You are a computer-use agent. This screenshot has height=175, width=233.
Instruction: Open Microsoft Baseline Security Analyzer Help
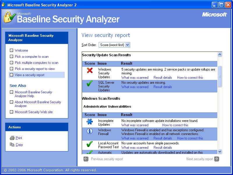pyautogui.click(x=33, y=94)
